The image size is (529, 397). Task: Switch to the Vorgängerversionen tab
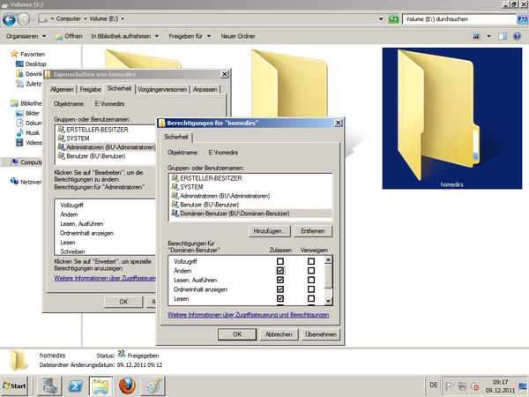[x=162, y=89]
